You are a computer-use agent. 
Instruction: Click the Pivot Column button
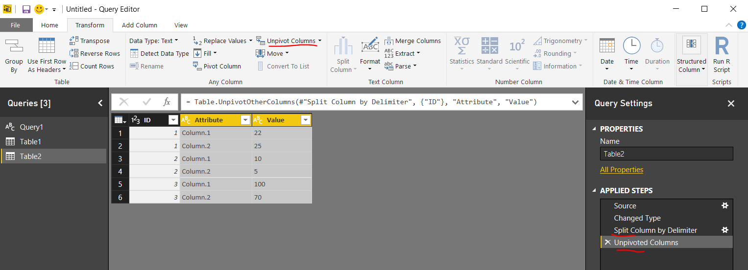coord(217,66)
